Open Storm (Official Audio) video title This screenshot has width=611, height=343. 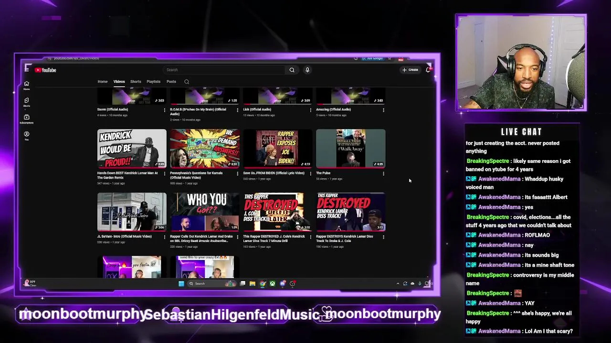tap(113, 110)
